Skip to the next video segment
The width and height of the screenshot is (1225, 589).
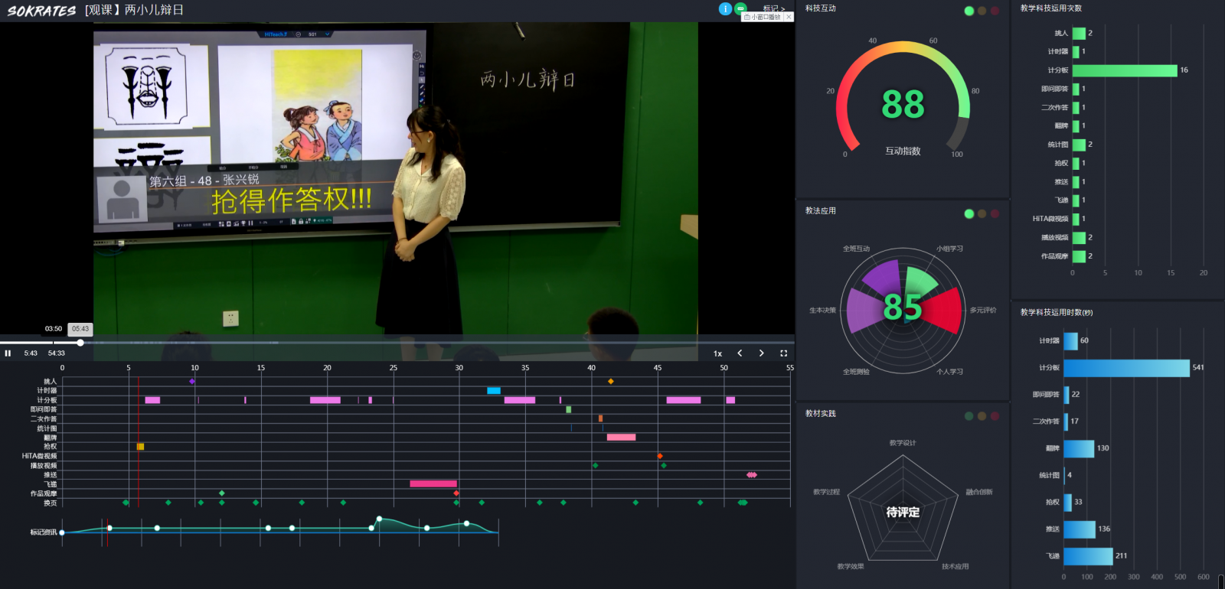761,353
